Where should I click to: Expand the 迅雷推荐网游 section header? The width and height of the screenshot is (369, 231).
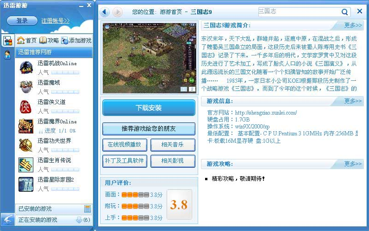54,52
